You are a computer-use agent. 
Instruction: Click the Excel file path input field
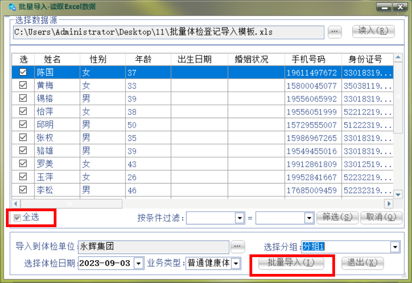point(169,32)
